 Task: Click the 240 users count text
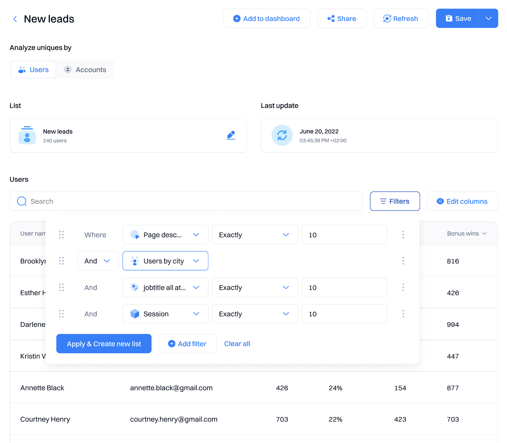coord(55,141)
